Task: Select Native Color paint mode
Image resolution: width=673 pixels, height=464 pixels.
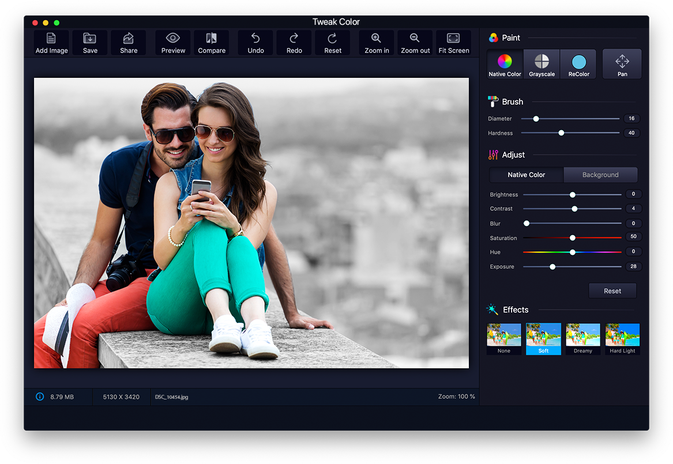Action: click(x=505, y=64)
